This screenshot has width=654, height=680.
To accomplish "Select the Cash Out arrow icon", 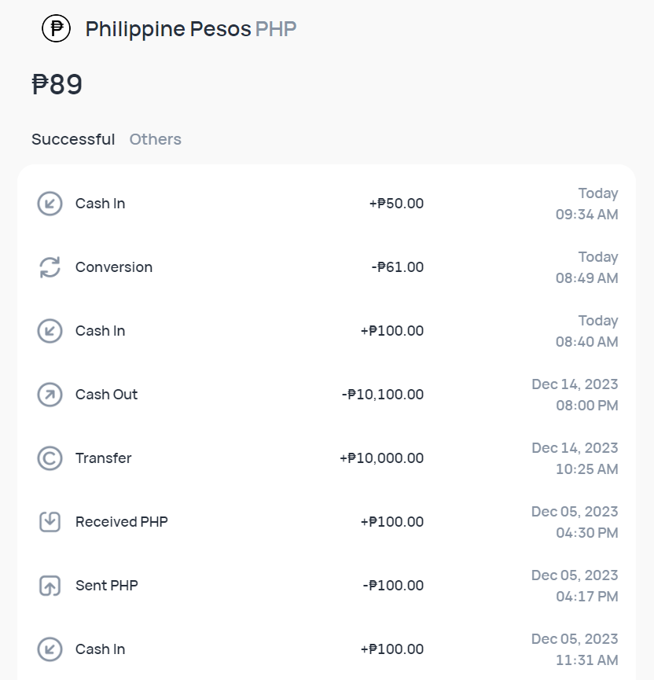I will tap(49, 394).
